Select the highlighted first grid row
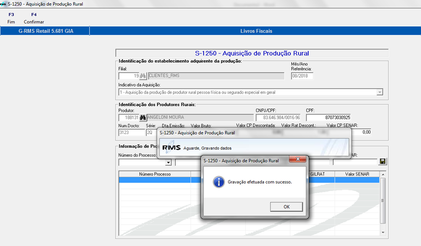Viewport: 421px width, 246px height. (x=249, y=180)
